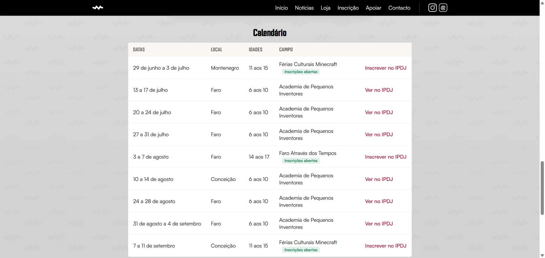Open the Loja menu item
The image size is (545, 258).
click(325, 8)
